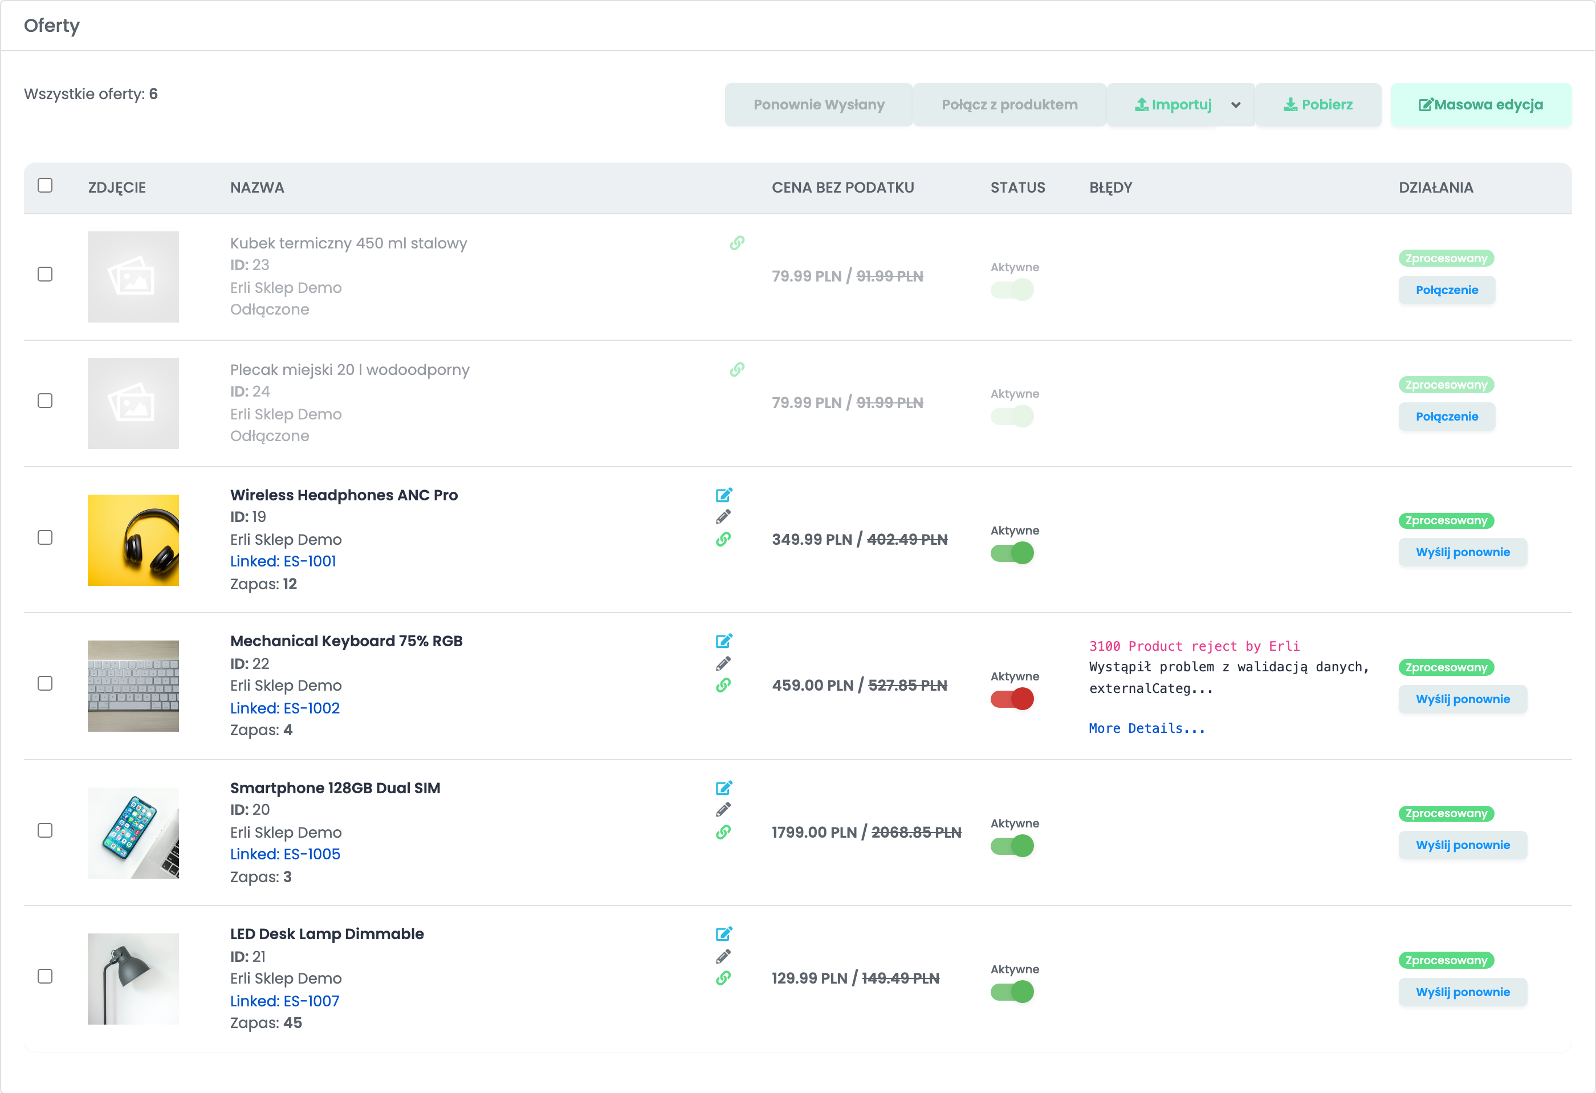Click the pencil icon for Smartphone 128GB
This screenshot has height=1093, width=1596.
point(723,809)
